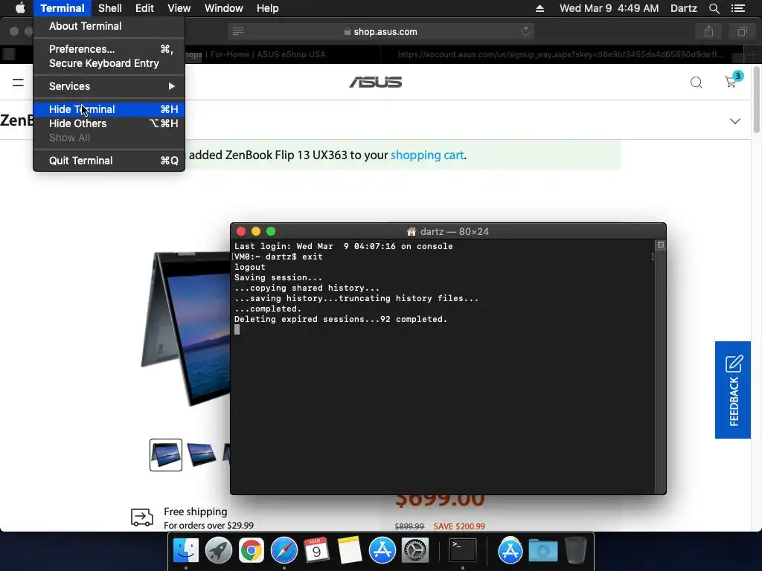Screen dimensions: 762x571
Task: Select Quit Terminal
Action: pos(109,161)
